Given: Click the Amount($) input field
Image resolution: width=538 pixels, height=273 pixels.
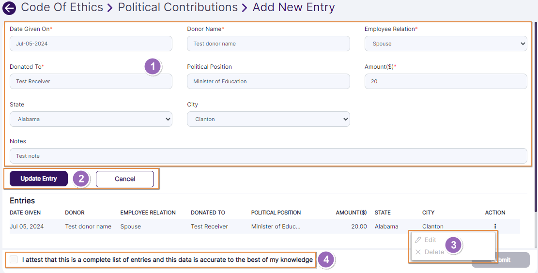Looking at the screenshot, I should tap(446, 81).
